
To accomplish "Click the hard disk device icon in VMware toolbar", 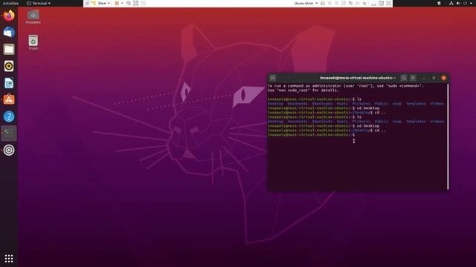I will pos(323,3).
